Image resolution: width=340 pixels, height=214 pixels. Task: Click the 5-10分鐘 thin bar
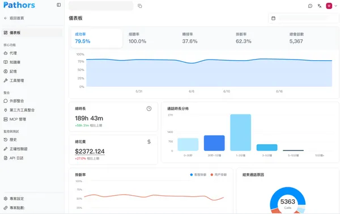pos(293,150)
